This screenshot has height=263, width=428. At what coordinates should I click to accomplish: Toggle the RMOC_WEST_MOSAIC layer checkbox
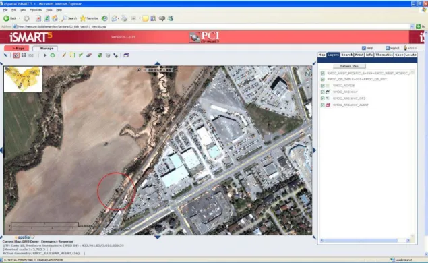point(323,74)
